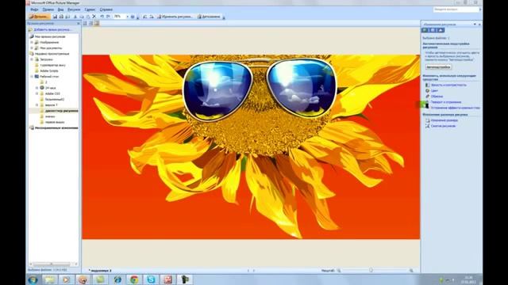Select Мои ярлыки рисунков tree item
The height and width of the screenshot is (285, 508).
(x=50, y=36)
